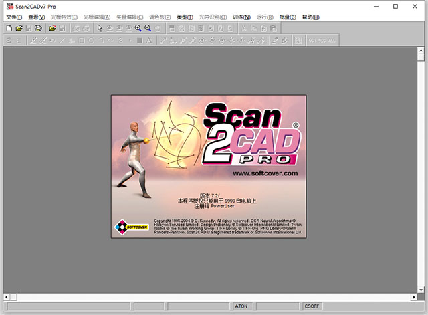The width and height of the screenshot is (428, 315).
Task: Open the 类型(T) menu
Action: tap(185, 17)
